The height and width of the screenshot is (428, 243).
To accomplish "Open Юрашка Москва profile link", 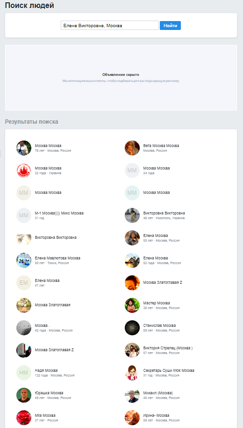I will pos(49,393).
